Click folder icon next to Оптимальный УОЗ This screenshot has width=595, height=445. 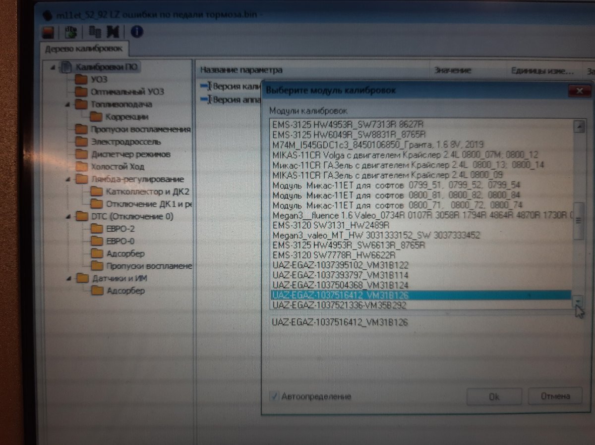point(81,92)
